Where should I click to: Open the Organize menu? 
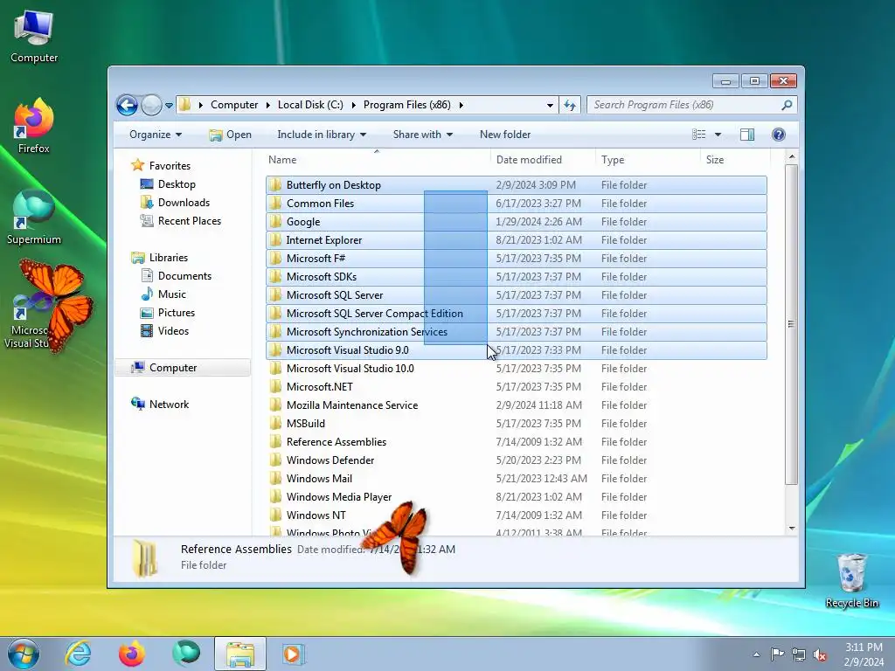tap(156, 135)
